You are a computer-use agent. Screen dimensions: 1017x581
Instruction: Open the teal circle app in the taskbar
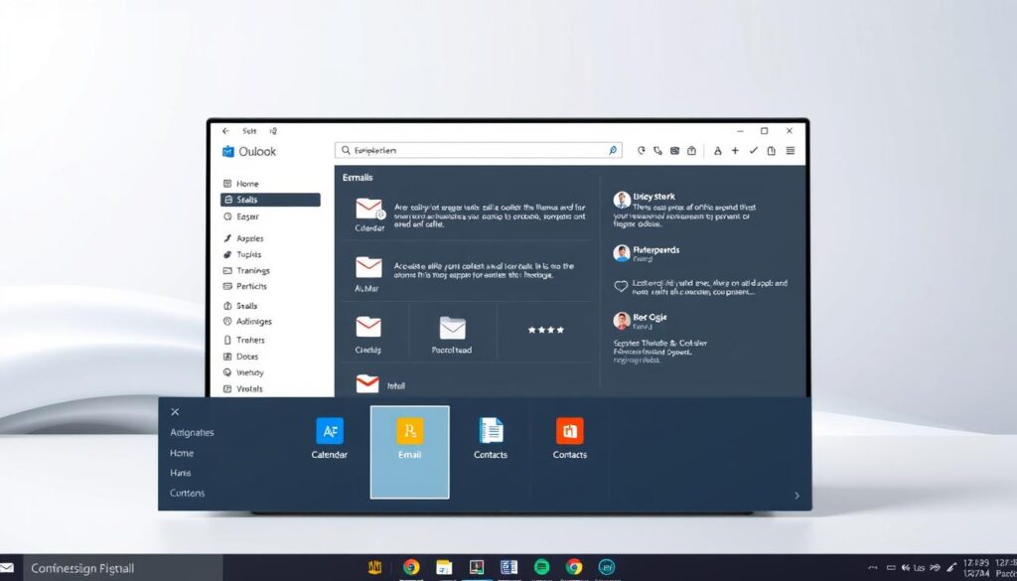pos(607,567)
